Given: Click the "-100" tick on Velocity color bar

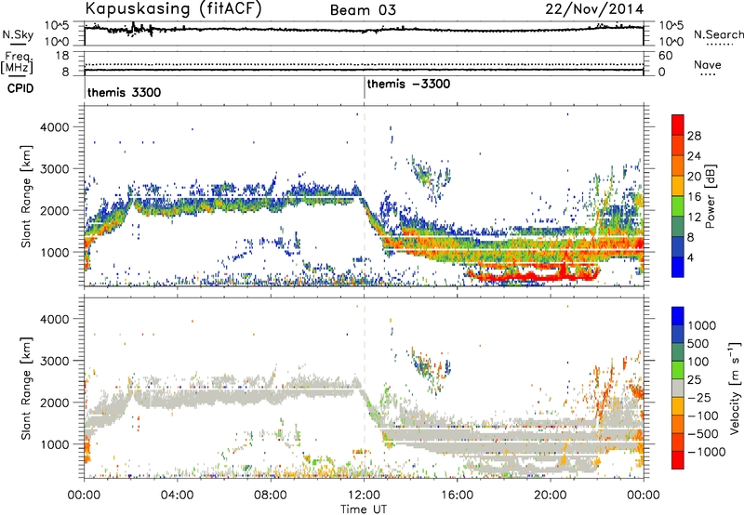Looking at the screenshot, I should (x=702, y=416).
